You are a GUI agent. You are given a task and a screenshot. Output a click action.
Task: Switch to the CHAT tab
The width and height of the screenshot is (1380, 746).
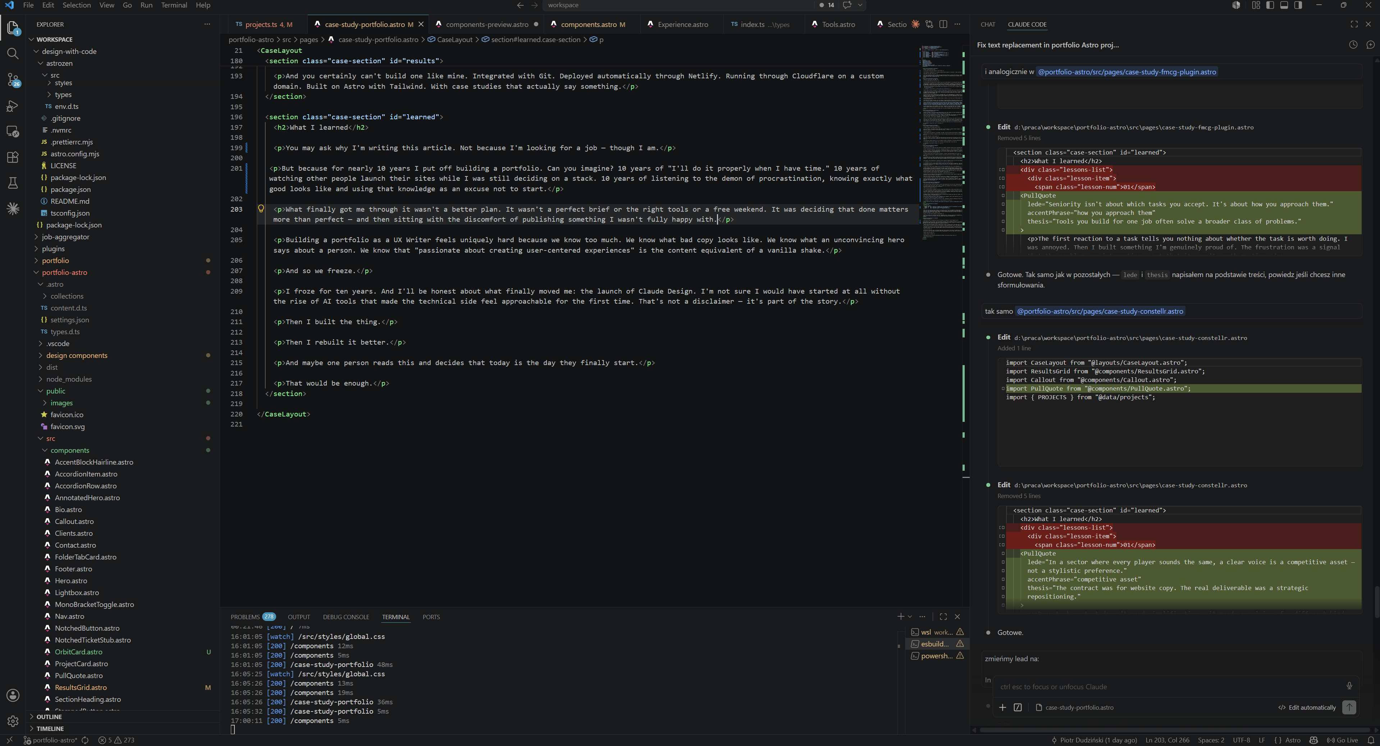click(x=987, y=24)
